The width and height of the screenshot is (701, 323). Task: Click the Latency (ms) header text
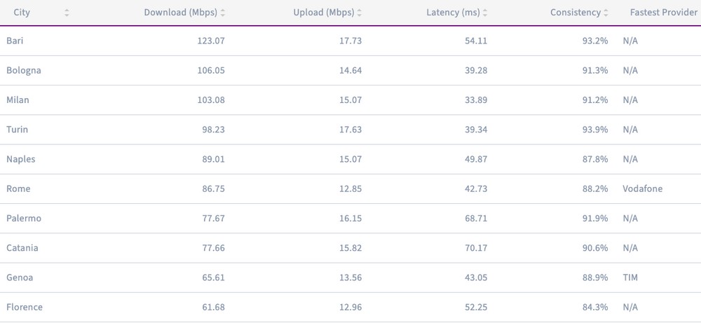(x=453, y=13)
